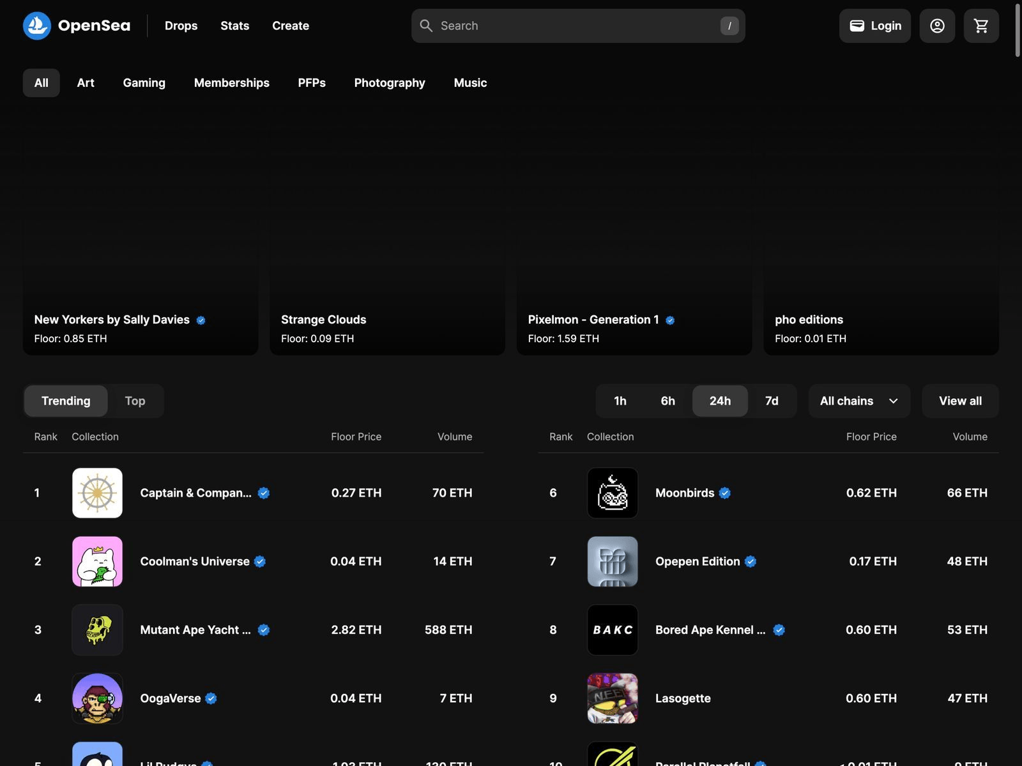Viewport: 1022px width, 766px height.
Task: Click the 66 ETH volume value
Action: [x=967, y=493]
